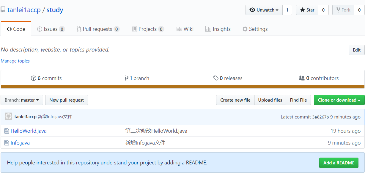Viewport: 365px width, 173px height.
Task: Open the Settings tab
Action: tap(255, 29)
